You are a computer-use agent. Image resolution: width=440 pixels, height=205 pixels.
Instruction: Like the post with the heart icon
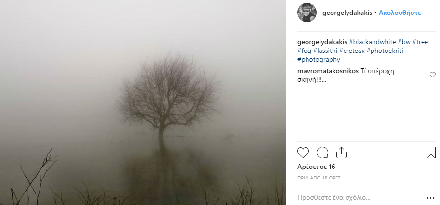[x=303, y=153]
